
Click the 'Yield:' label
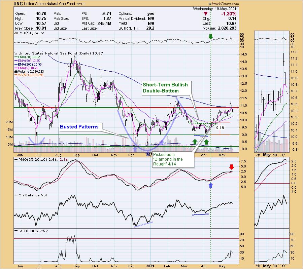click(x=123, y=23)
